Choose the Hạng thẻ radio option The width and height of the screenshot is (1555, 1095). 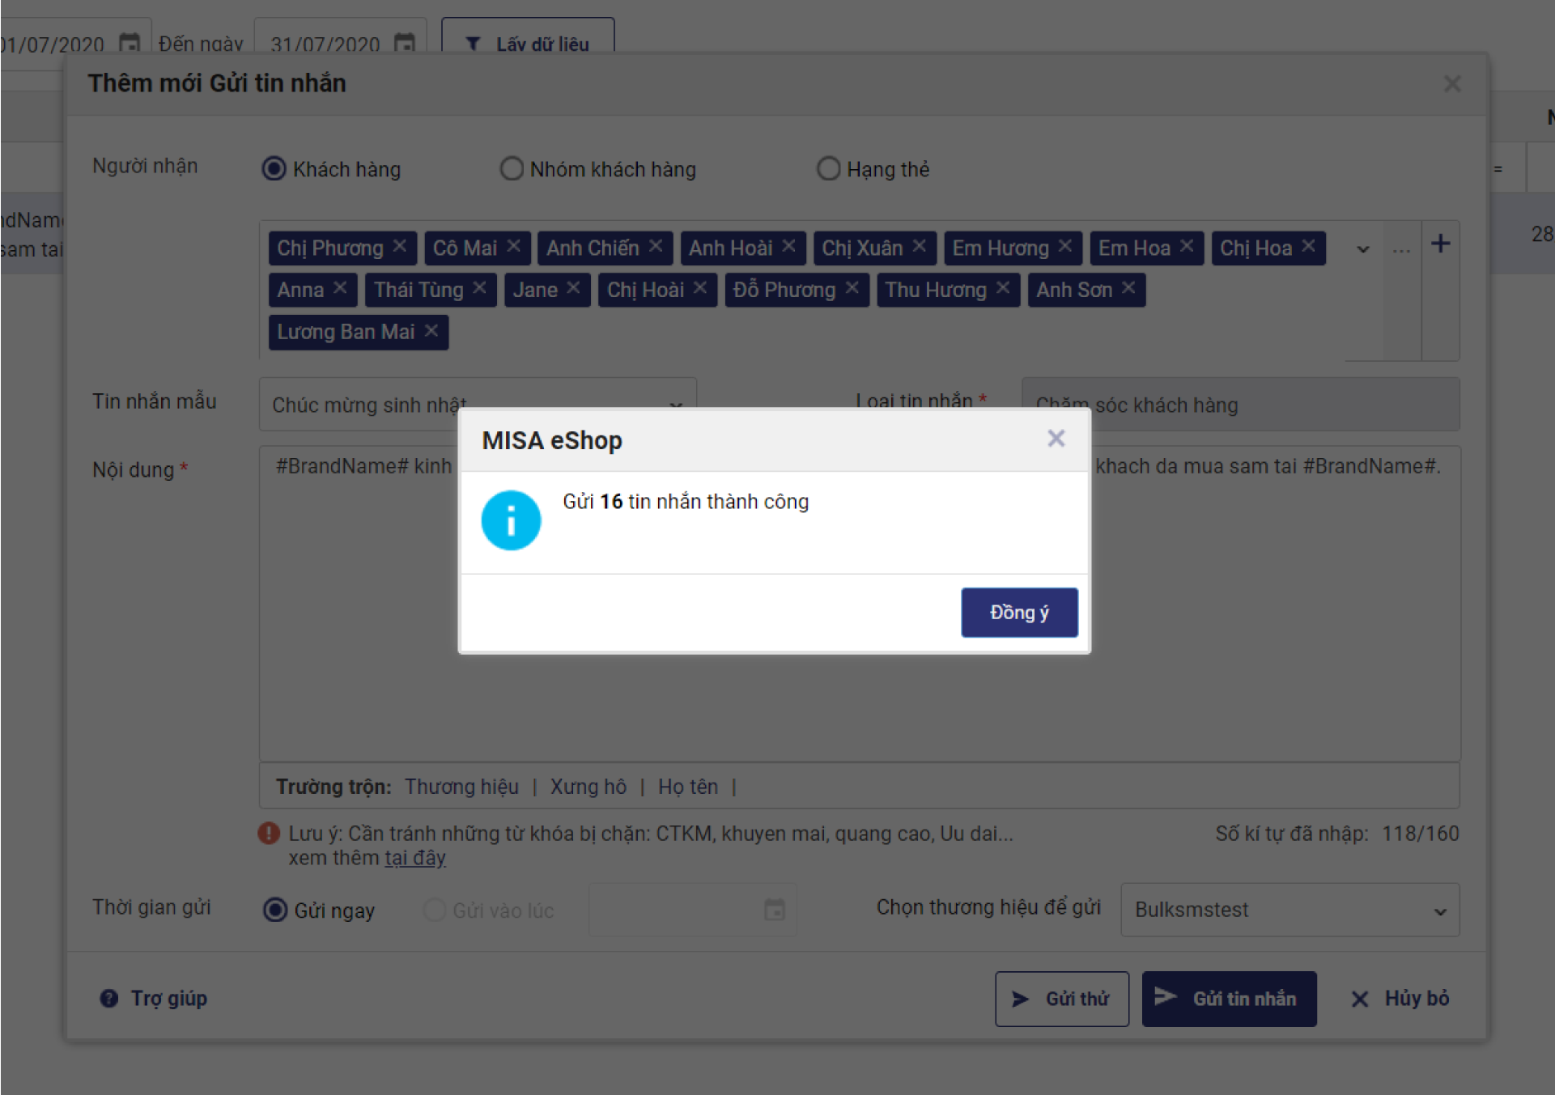(x=828, y=168)
